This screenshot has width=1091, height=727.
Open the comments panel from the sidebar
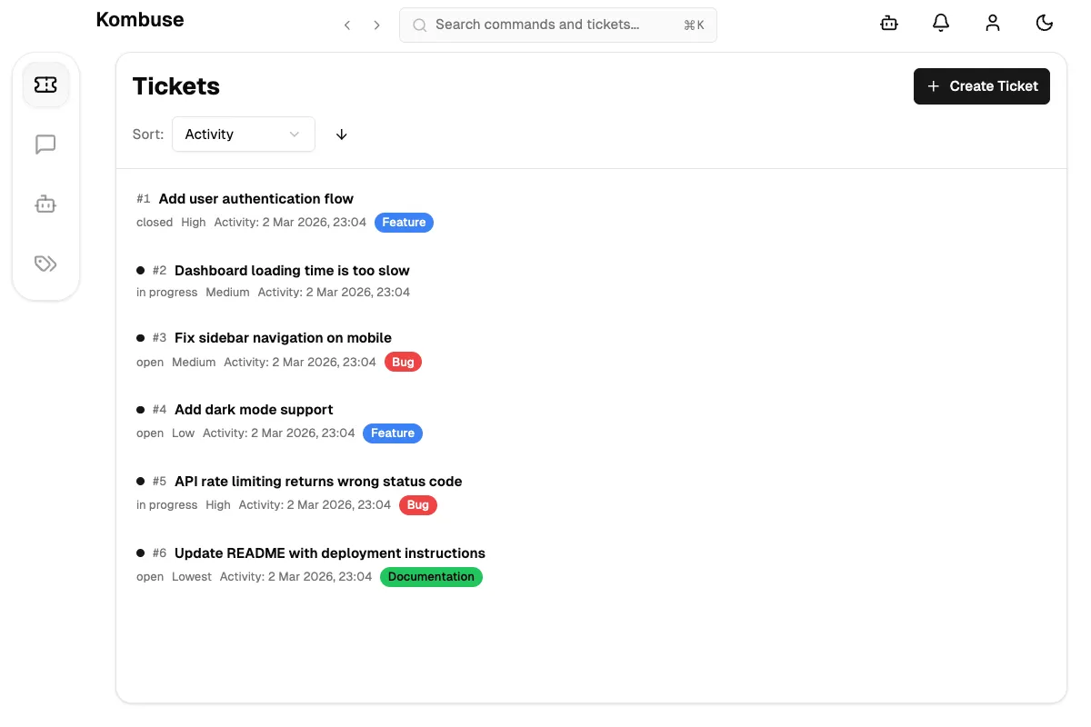point(45,144)
